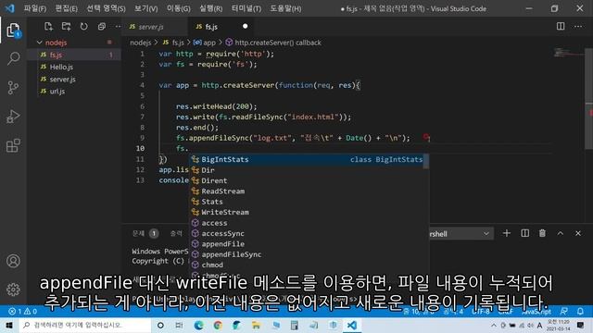Open explorer more actions ellipsis

pyautogui.click(x=118, y=27)
